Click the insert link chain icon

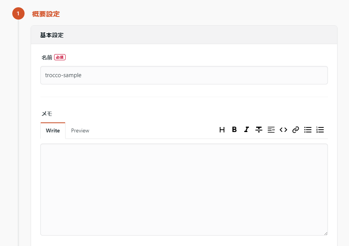pos(295,130)
